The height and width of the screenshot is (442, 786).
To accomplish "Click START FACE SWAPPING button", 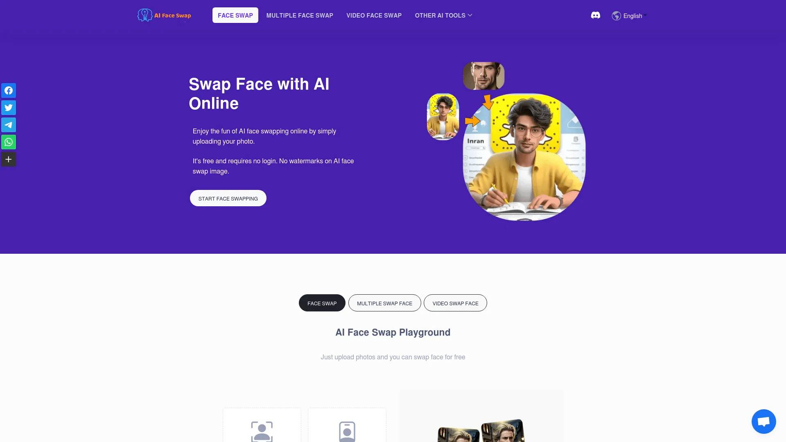I will [228, 198].
